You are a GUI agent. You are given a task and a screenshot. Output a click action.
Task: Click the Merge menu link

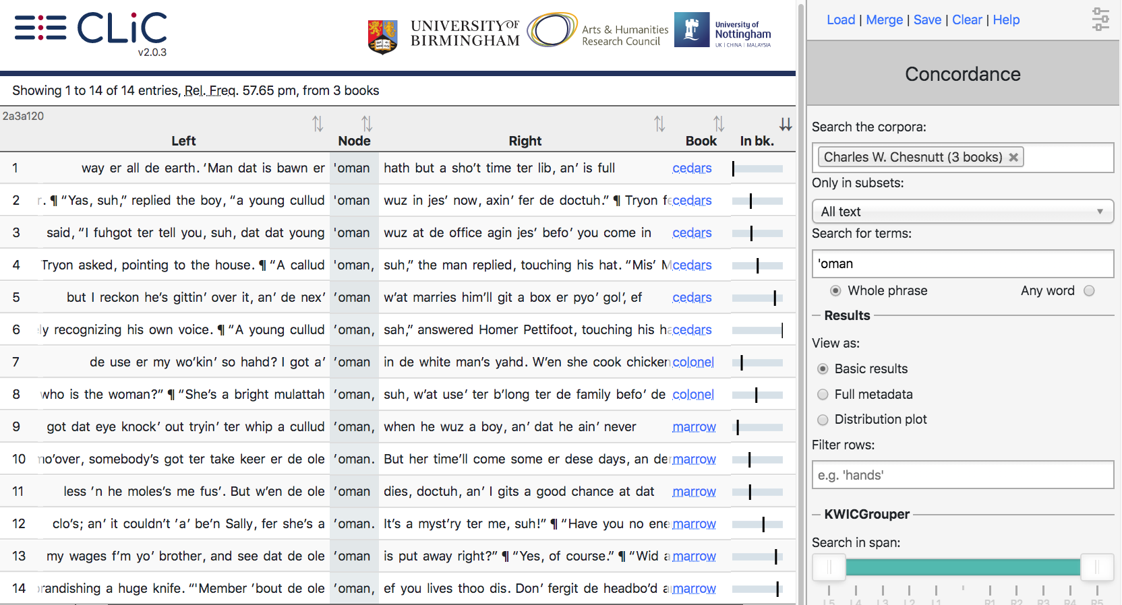[884, 20]
